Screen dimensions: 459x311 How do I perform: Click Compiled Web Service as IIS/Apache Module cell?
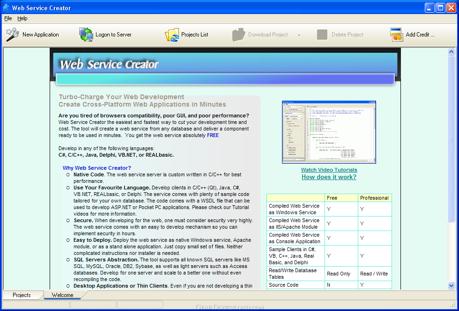[x=296, y=224]
